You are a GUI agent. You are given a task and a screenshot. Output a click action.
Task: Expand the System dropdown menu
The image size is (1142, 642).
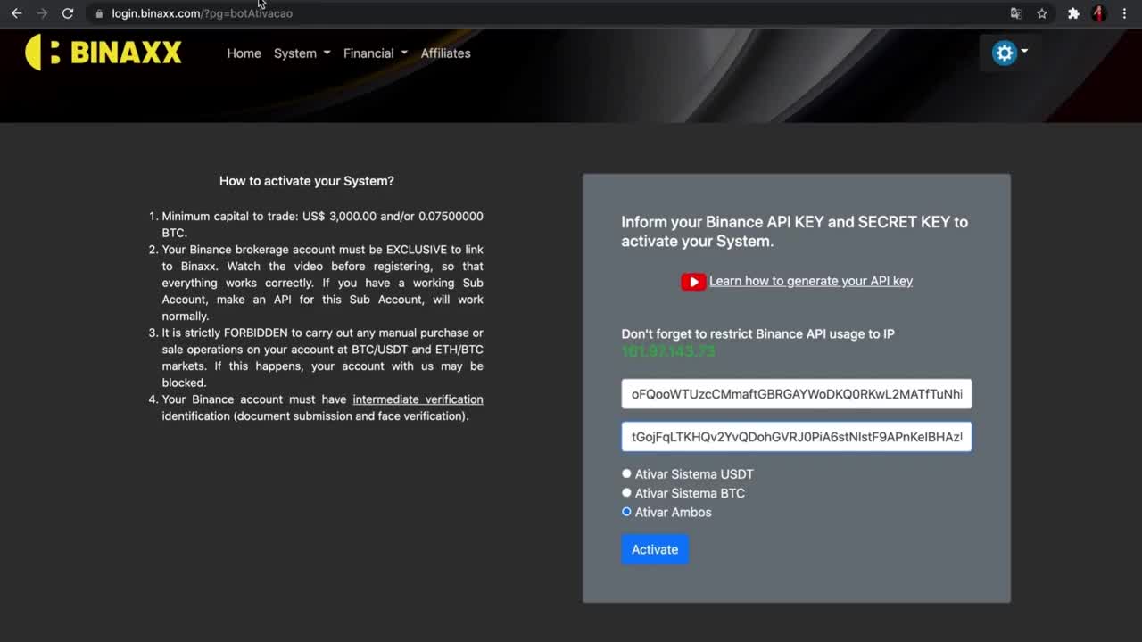click(302, 53)
